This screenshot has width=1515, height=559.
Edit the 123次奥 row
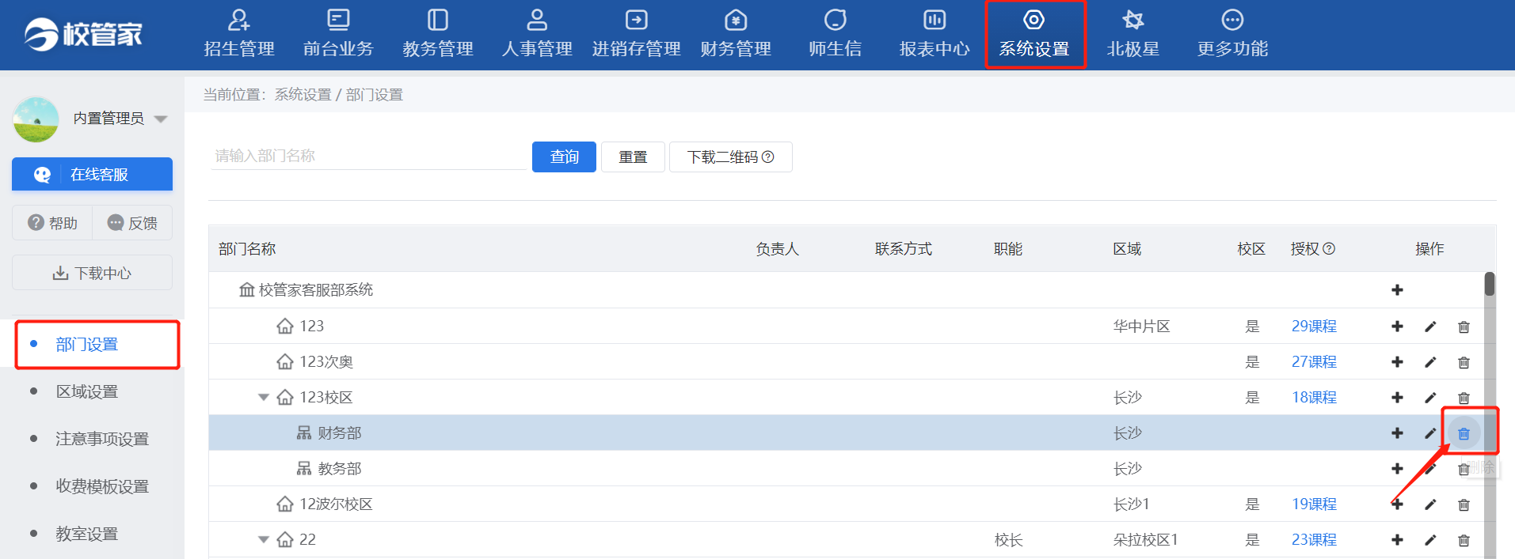tap(1430, 362)
